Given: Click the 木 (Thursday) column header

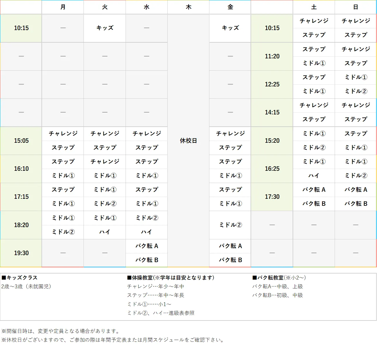Looking at the screenshot, I should pos(188,7).
